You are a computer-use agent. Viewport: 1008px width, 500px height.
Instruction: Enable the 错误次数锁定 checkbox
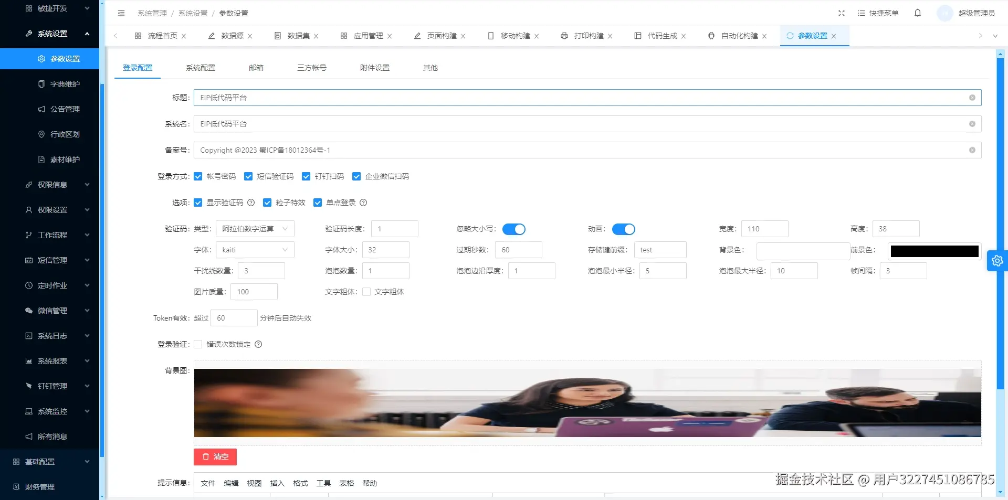coord(198,344)
